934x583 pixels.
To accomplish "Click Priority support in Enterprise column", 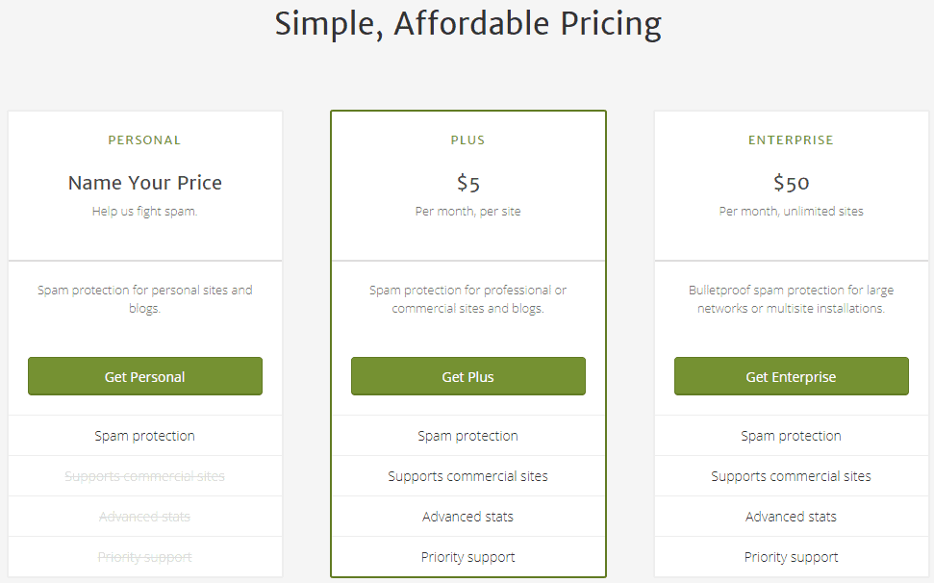I will point(791,557).
